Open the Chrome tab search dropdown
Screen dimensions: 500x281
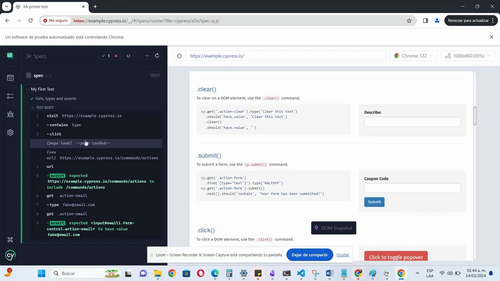point(7,7)
